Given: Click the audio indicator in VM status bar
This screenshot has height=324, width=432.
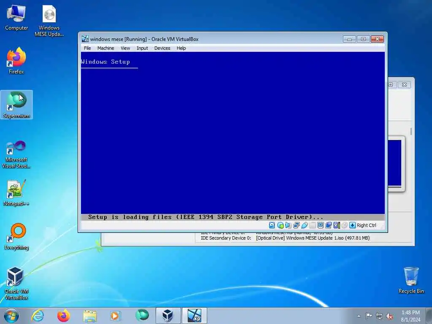Looking at the screenshot, I should pos(288,225).
